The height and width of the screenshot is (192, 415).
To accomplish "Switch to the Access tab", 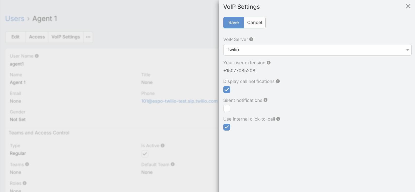I will coord(37,37).
